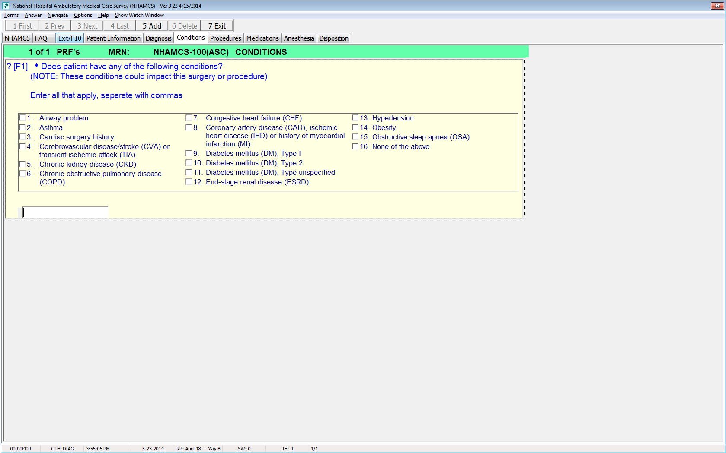This screenshot has height=453, width=726.
Task: Check Diabetes mellitus Type unspecified
Action: point(189,172)
